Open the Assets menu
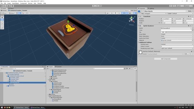 (x=9, y=3)
